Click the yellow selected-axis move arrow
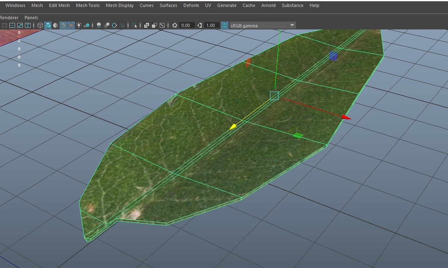This screenshot has height=268, width=448. [233, 127]
